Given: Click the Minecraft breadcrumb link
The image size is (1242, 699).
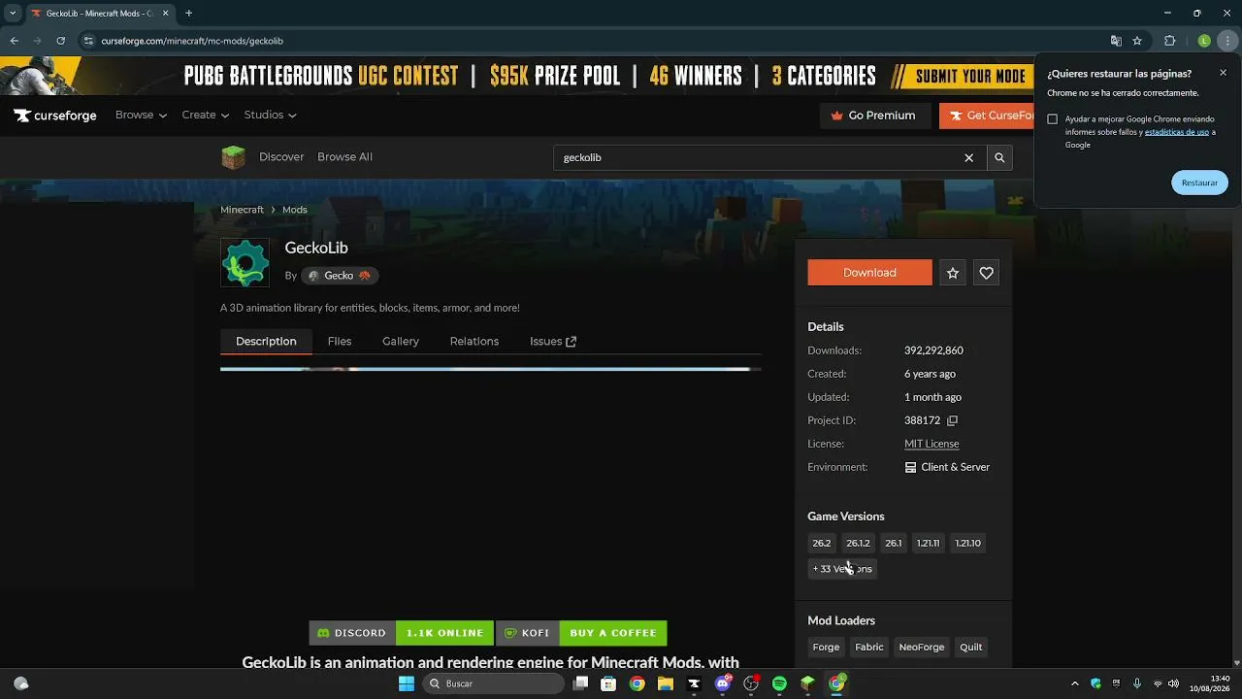Looking at the screenshot, I should point(242,210).
